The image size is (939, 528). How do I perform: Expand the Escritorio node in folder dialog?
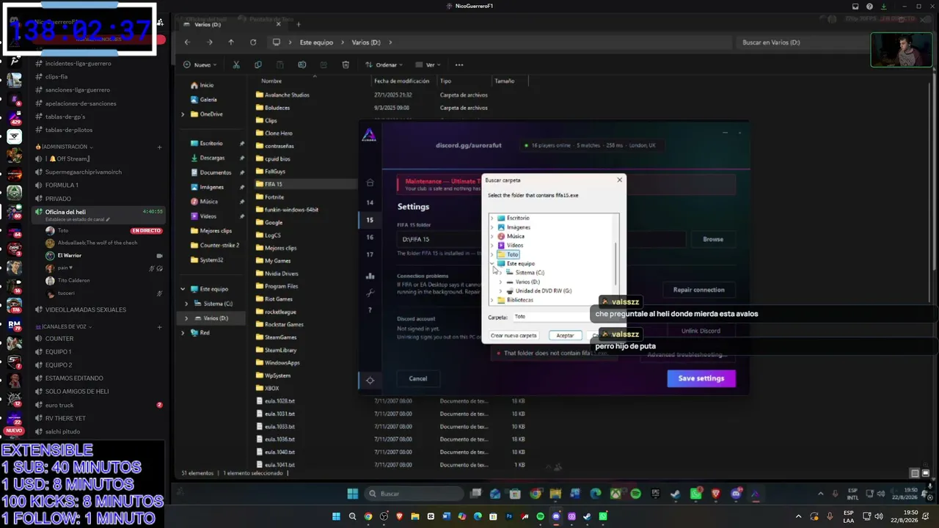492,219
